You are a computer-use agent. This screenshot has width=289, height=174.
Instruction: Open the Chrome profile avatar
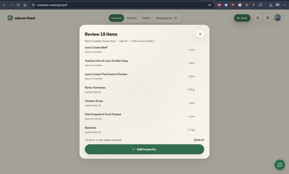(x=278, y=5)
